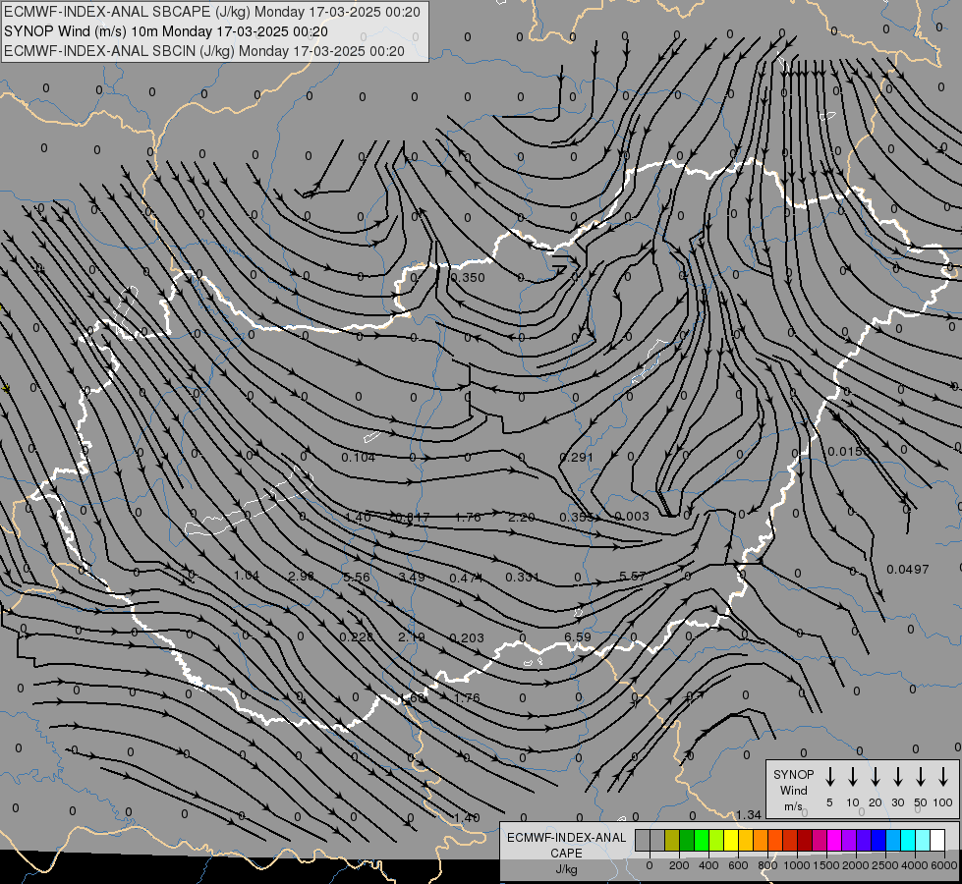Click the SYNOP Wind m/s legend label

[793, 790]
